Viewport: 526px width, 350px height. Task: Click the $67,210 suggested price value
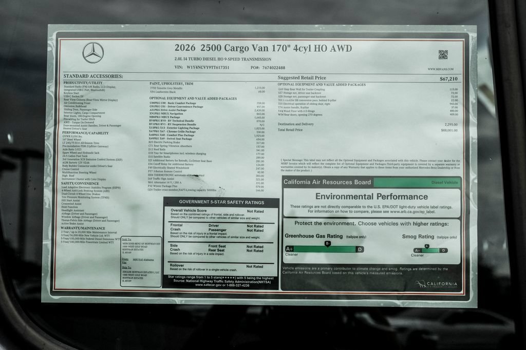tap(448, 79)
